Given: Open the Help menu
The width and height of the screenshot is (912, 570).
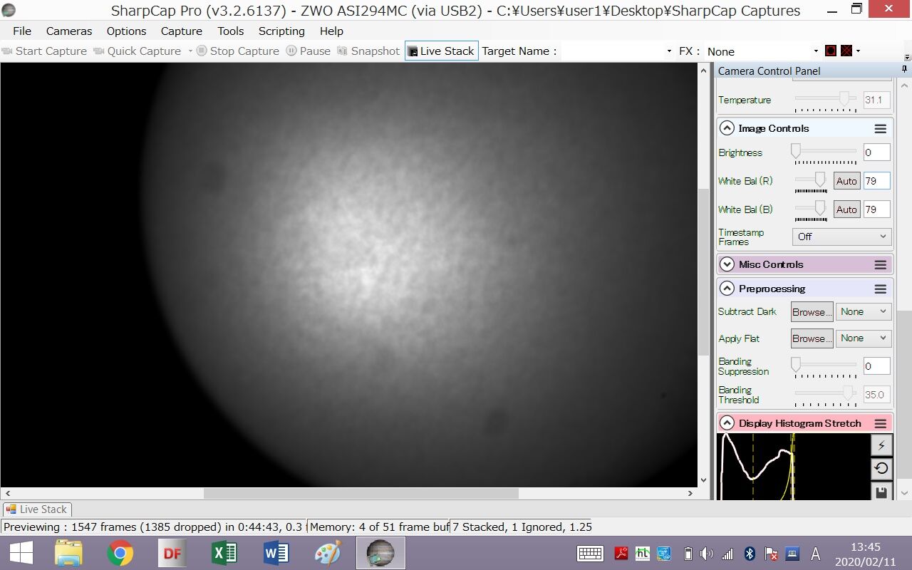Looking at the screenshot, I should click(x=331, y=31).
